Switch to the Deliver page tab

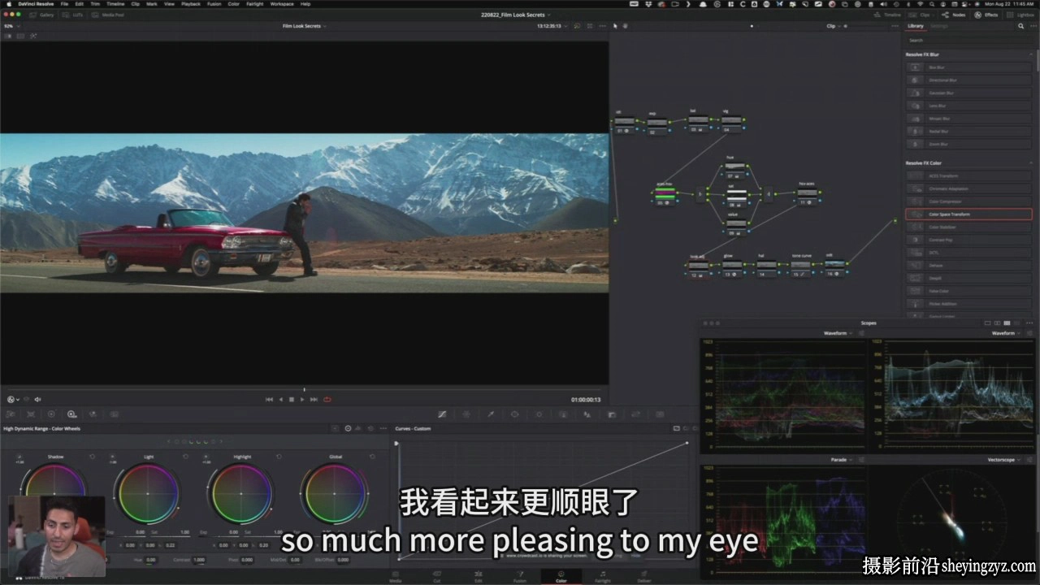(x=643, y=577)
